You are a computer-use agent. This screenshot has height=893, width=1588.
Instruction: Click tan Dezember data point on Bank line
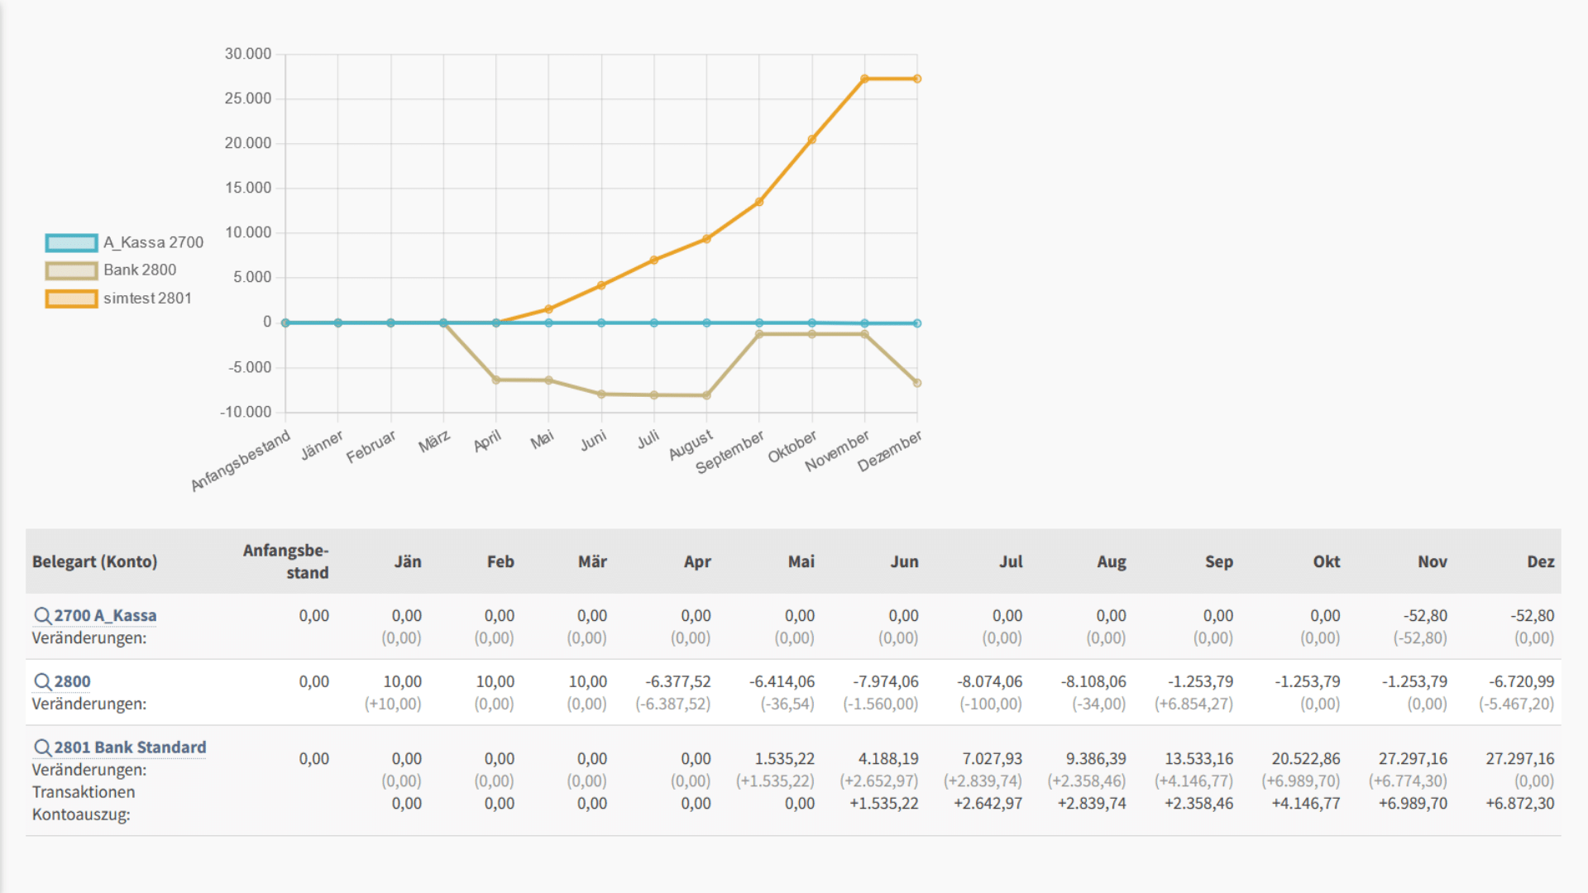[x=917, y=383]
